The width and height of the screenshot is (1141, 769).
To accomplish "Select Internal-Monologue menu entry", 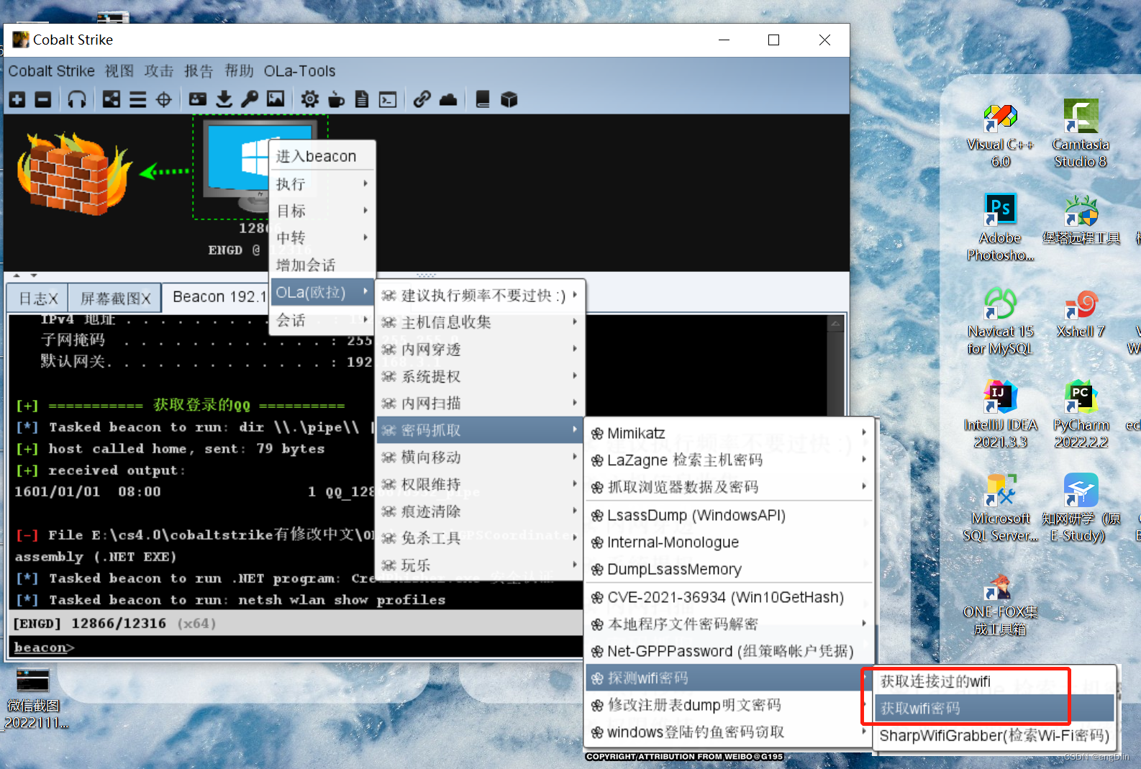I will 729,542.
